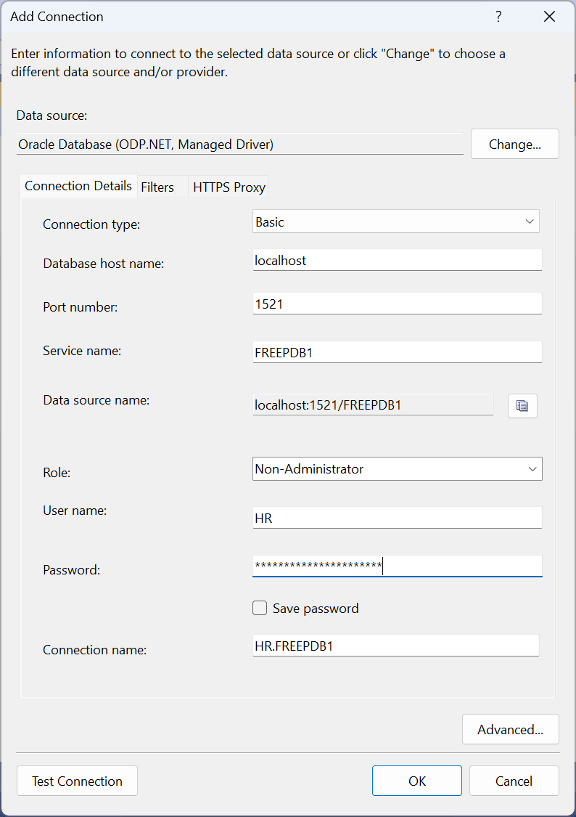Image resolution: width=576 pixels, height=817 pixels.
Task: Open the Role dropdown showing Non-Administrator
Action: click(x=397, y=468)
